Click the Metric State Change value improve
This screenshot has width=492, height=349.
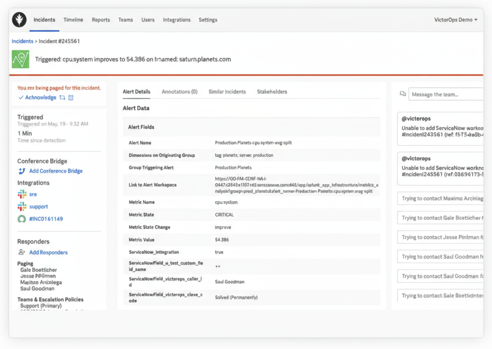(223, 227)
